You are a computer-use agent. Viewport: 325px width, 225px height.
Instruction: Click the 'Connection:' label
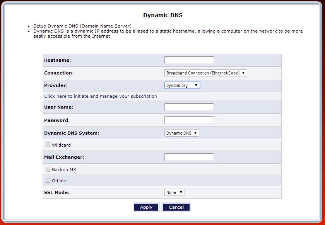pyautogui.click(x=59, y=73)
